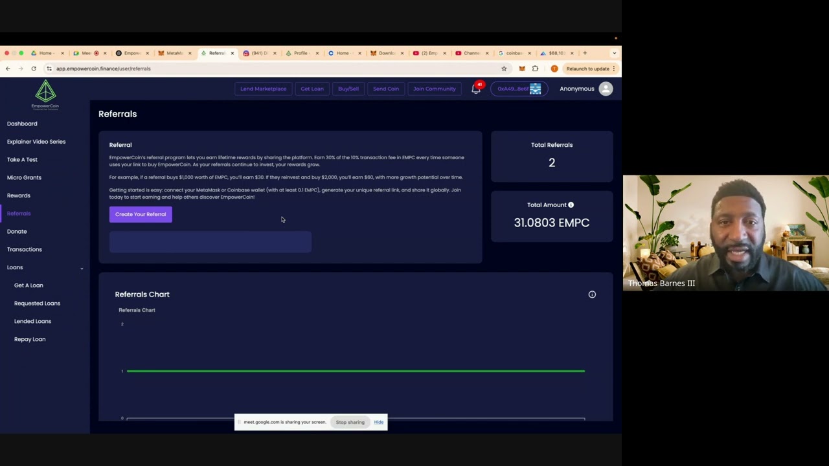
Task: Click the Send Coin header button
Action: pos(386,89)
